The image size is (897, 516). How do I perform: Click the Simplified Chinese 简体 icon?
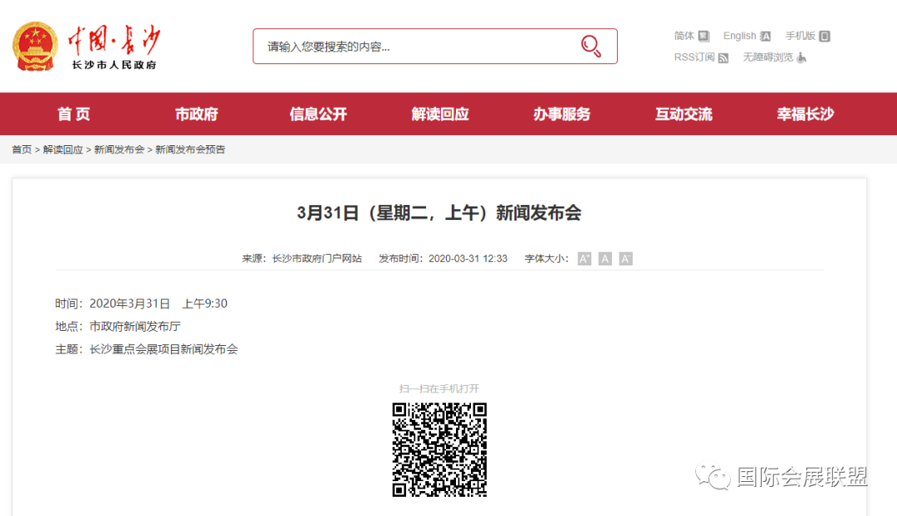[x=703, y=36]
